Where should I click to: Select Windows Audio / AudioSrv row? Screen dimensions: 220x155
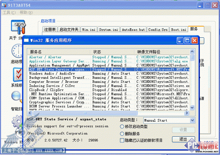(109, 73)
